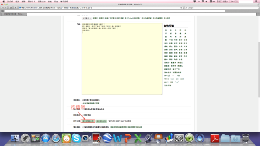Launch the App Store from the dock

(x=45, y=138)
